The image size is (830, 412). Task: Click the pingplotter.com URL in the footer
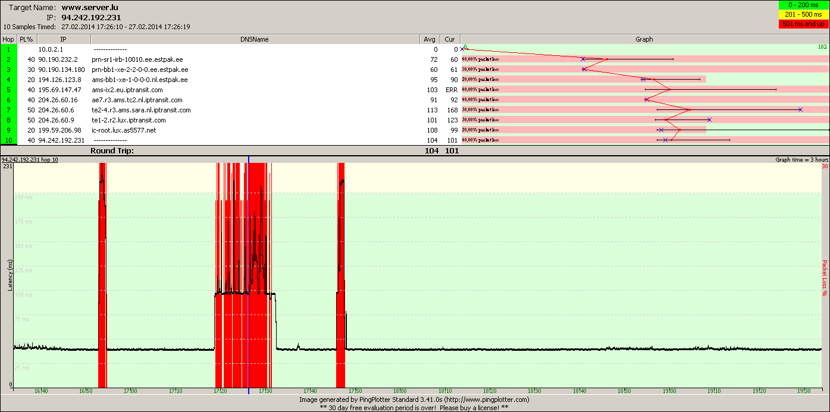pyautogui.click(x=486, y=400)
